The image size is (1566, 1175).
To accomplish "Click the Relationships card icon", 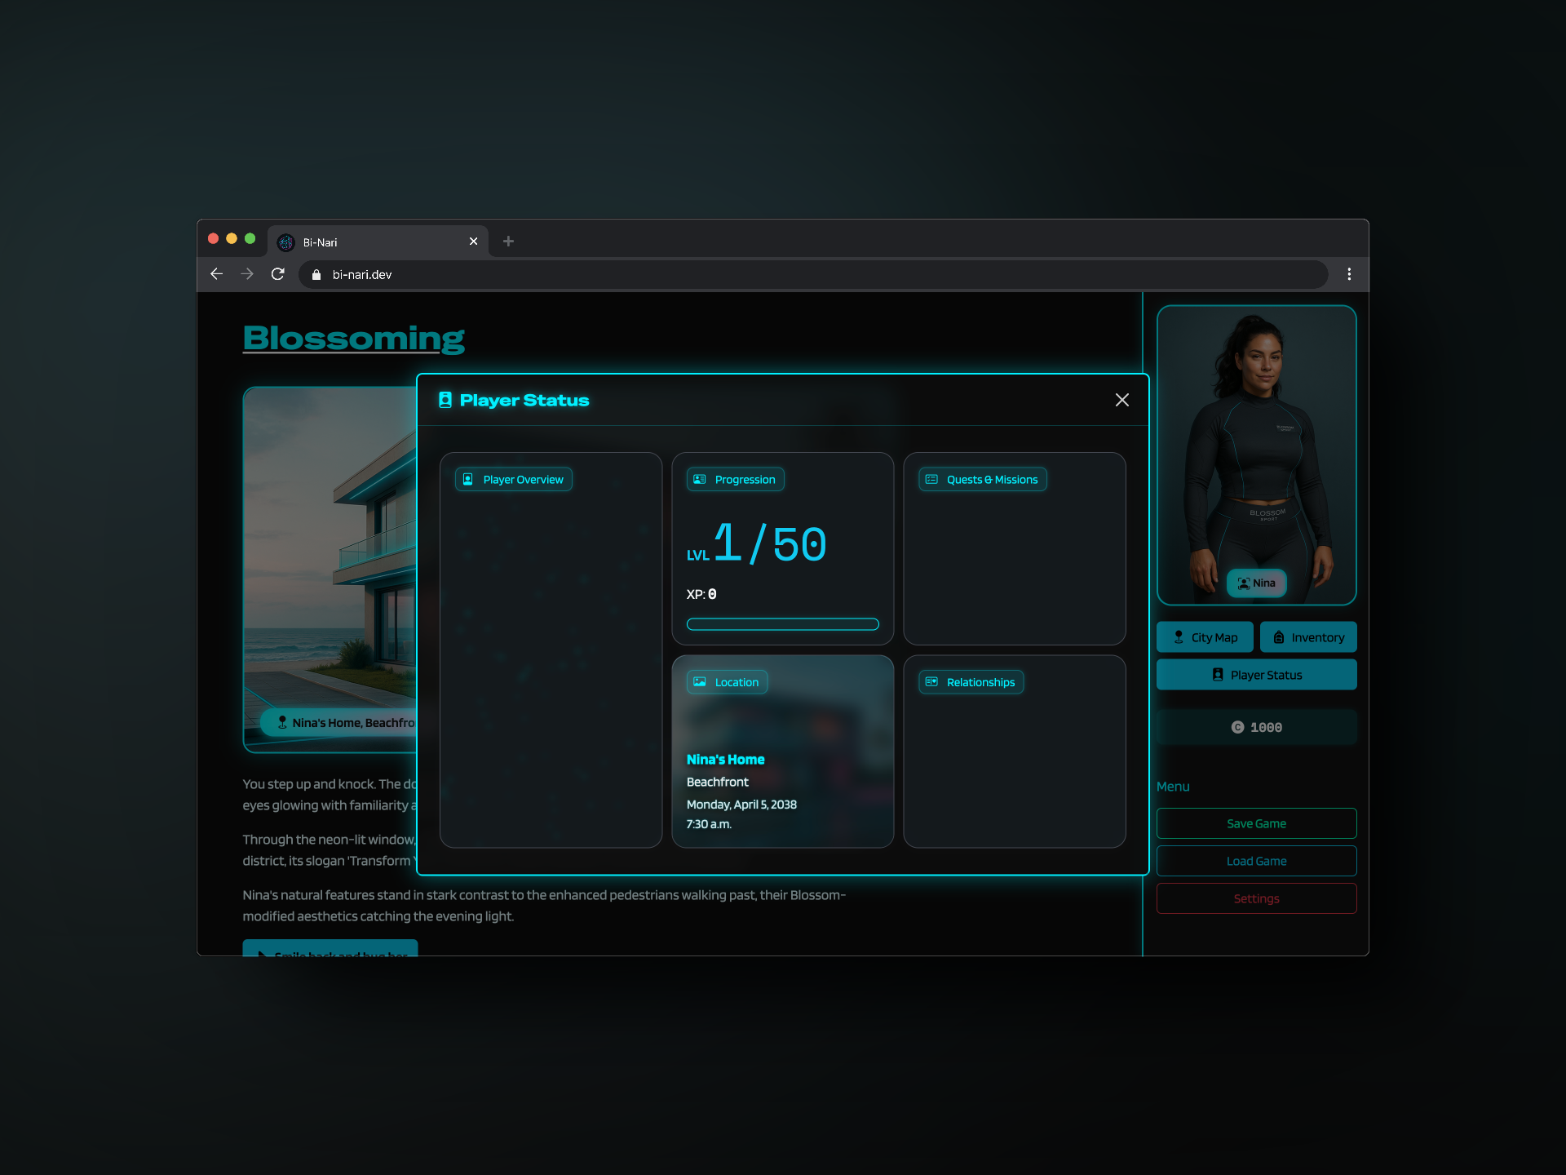I will click(931, 682).
